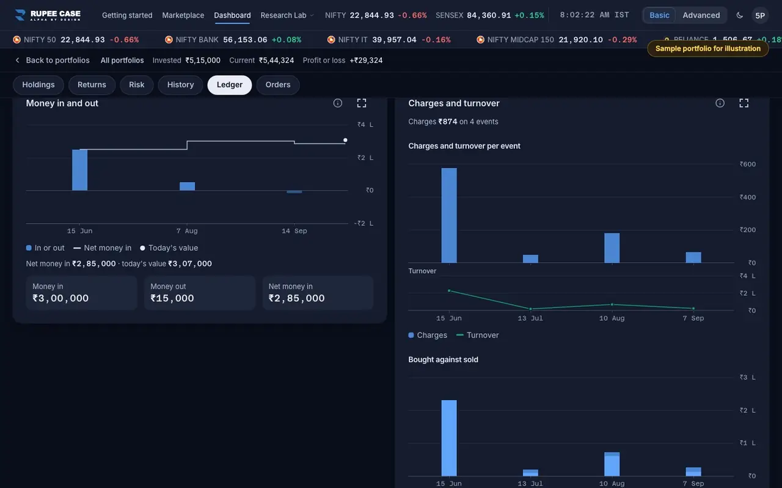Click All portfolios

122,60
